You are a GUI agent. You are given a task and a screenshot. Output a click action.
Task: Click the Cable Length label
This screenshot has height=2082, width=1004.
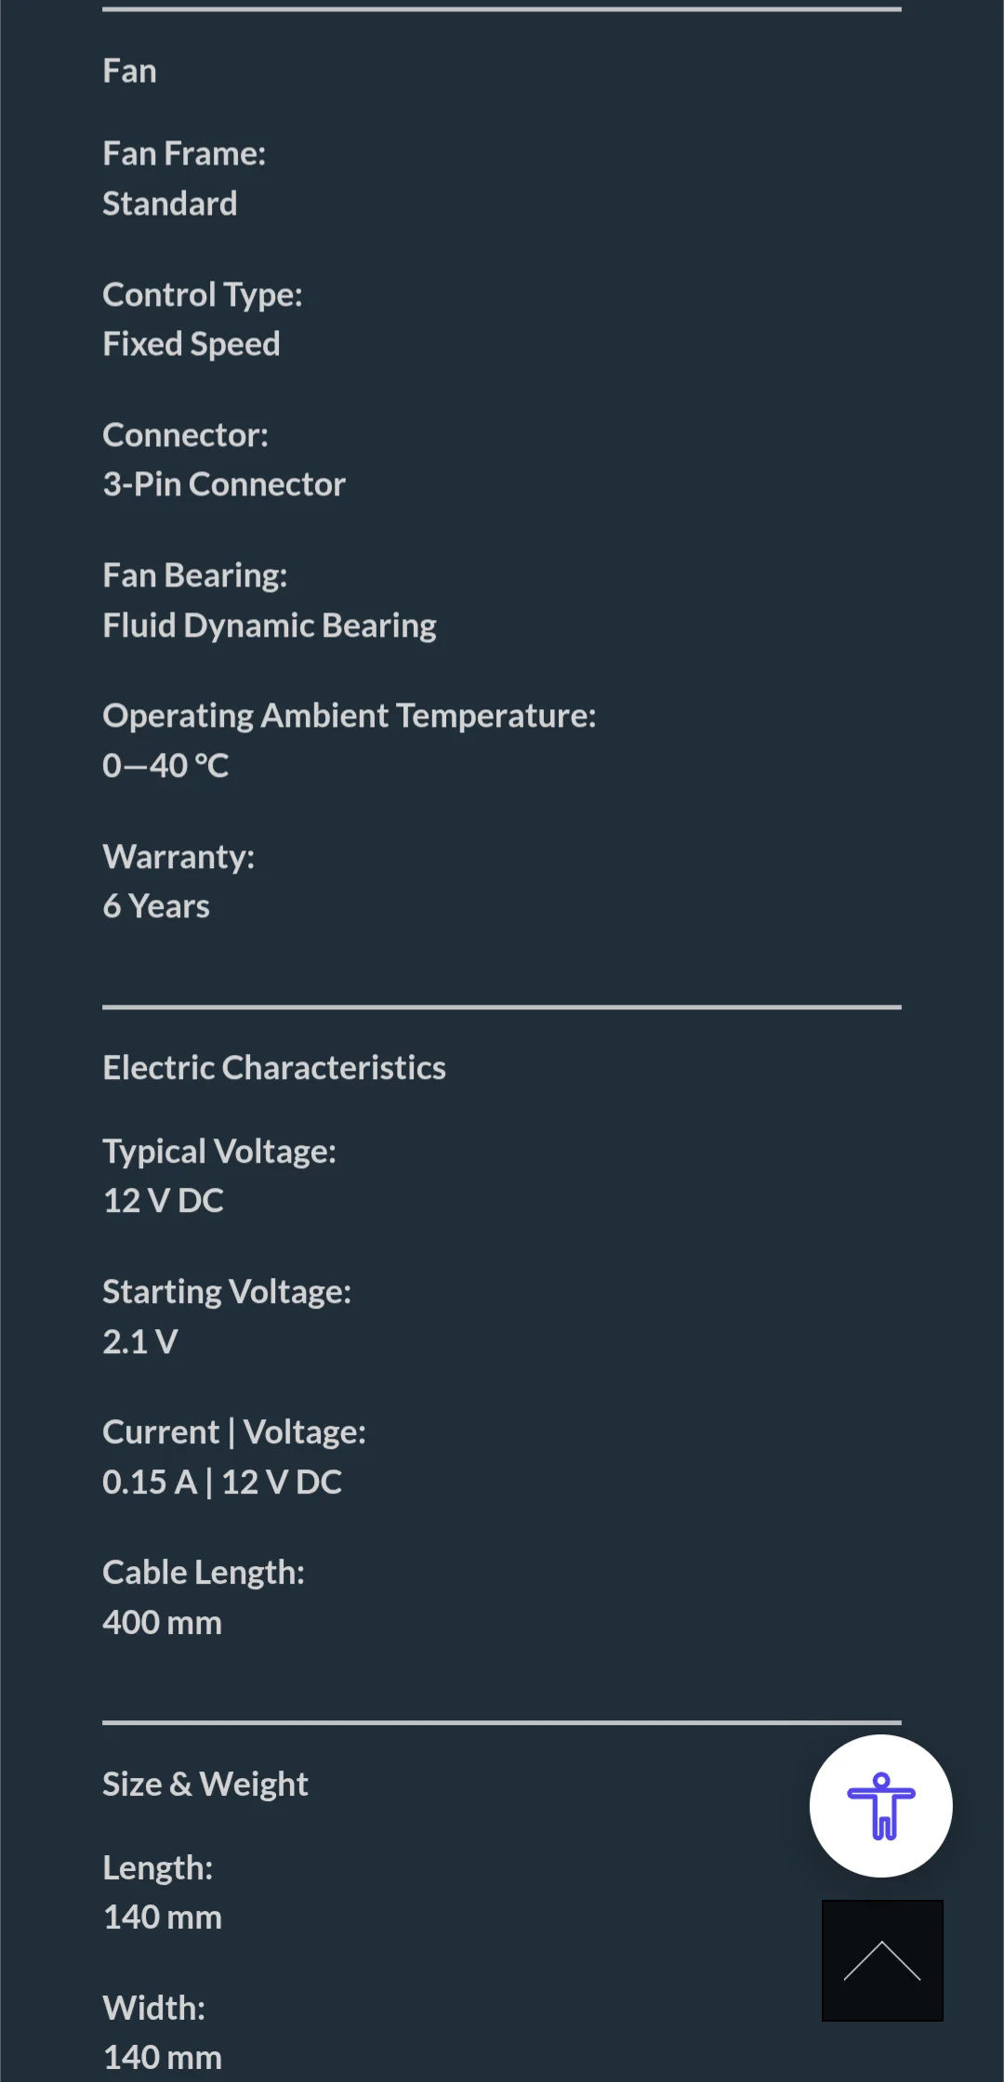pyautogui.click(x=203, y=1573)
